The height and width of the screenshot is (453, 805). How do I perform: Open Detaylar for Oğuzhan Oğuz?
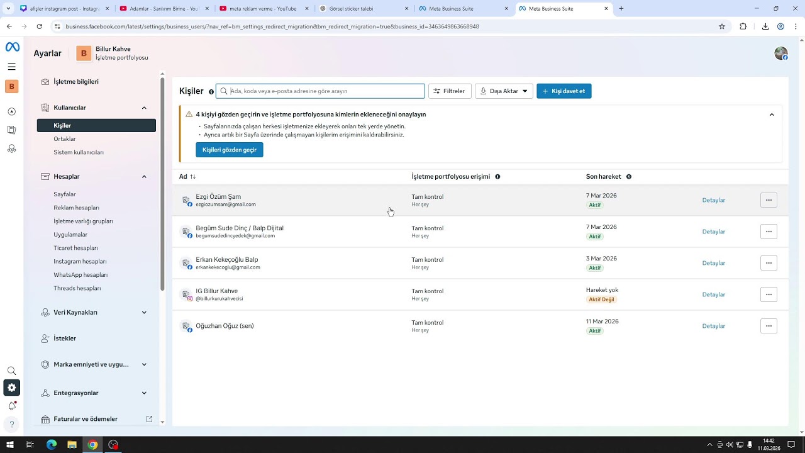pyautogui.click(x=714, y=326)
